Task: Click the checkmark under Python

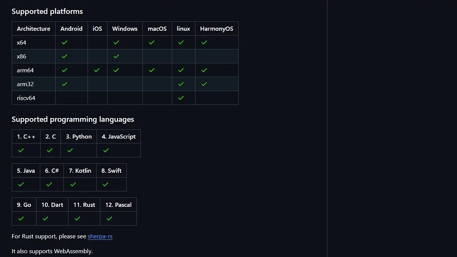Action: (x=70, y=150)
